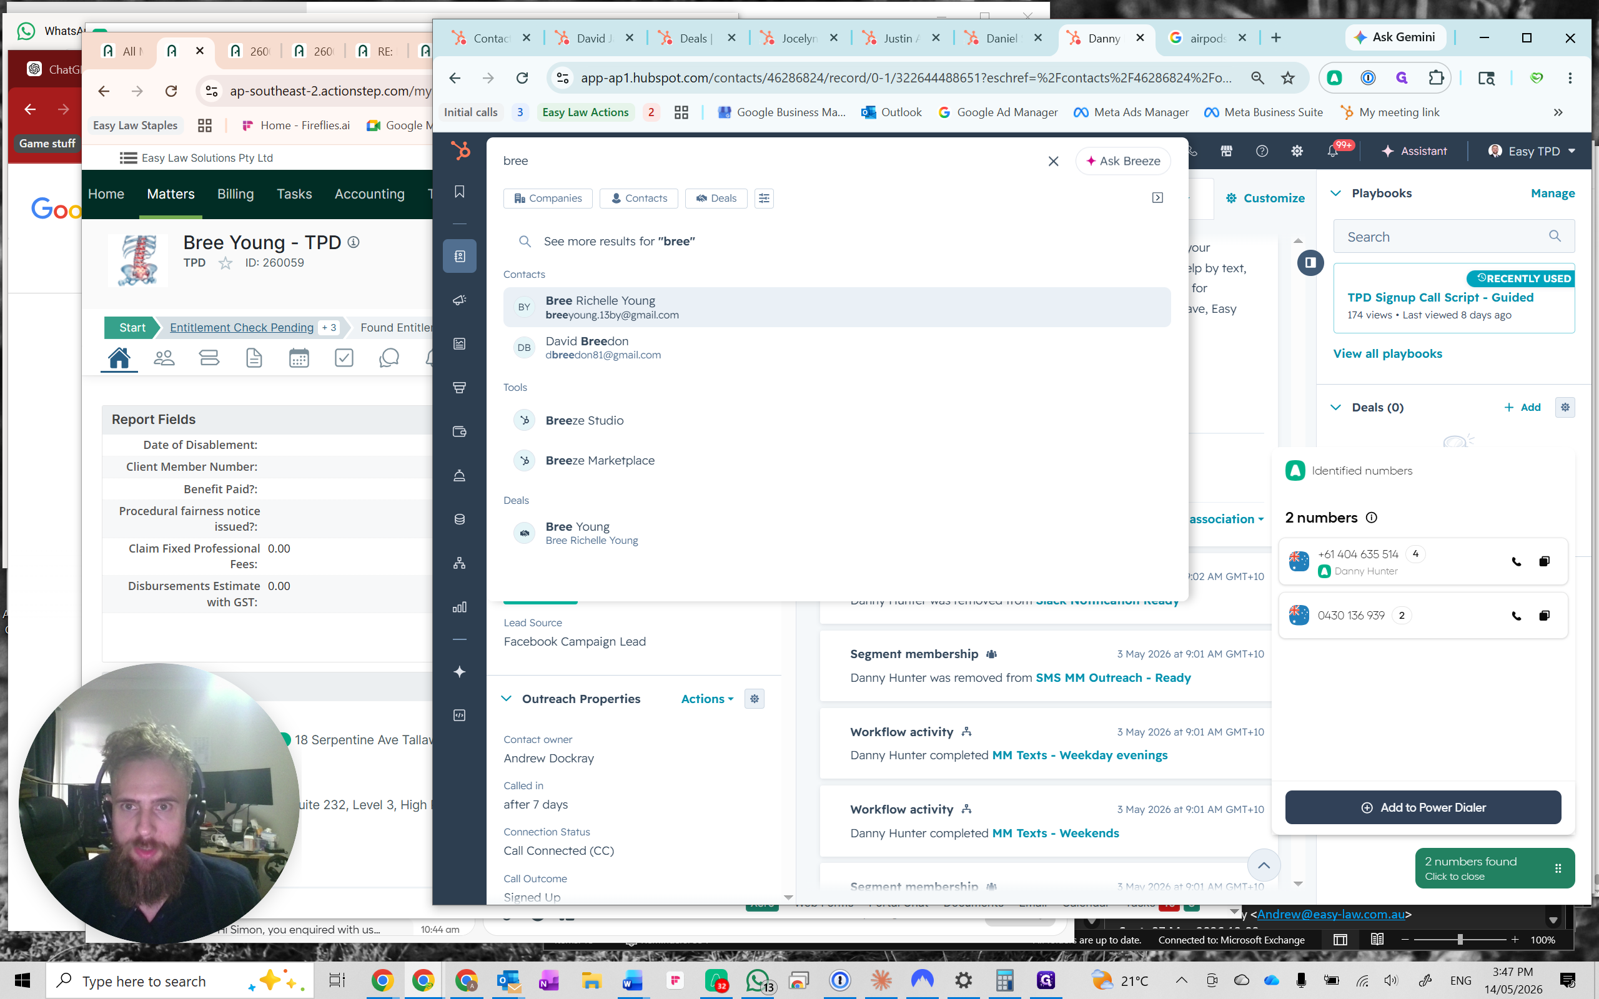1599x999 pixels.
Task: Collapse the Outreach Properties section
Action: 507,699
